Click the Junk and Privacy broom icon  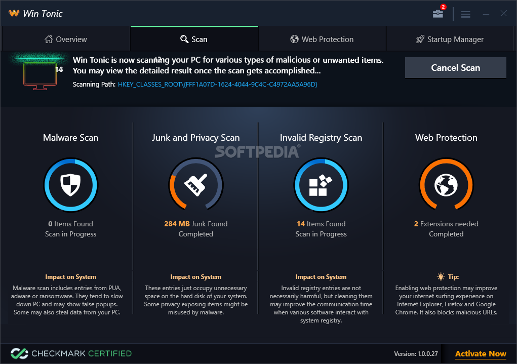coord(196,185)
